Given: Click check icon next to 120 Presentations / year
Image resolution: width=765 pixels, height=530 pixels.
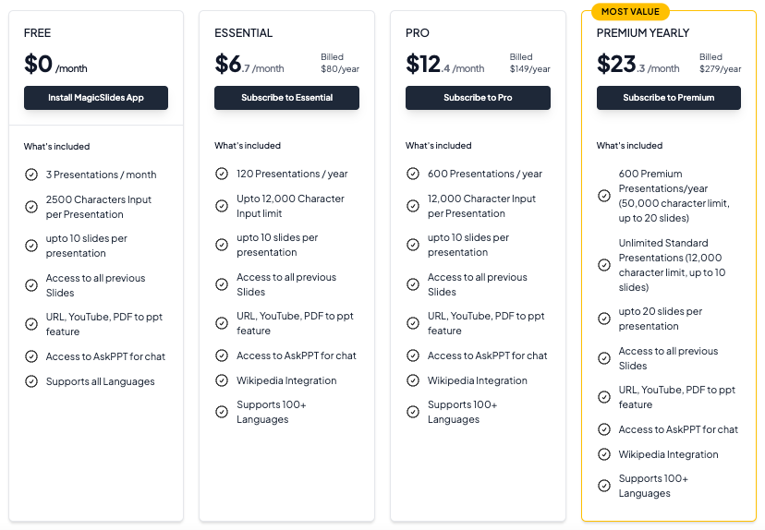Looking at the screenshot, I should pyautogui.click(x=222, y=174).
